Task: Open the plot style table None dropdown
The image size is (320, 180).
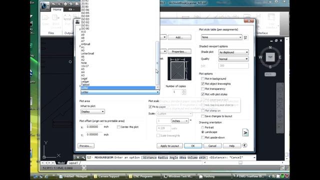Action: pyautogui.click(x=221, y=37)
